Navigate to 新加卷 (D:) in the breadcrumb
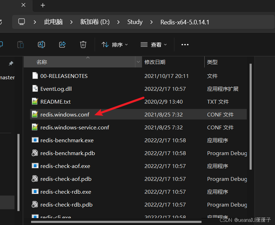 click(x=95, y=22)
